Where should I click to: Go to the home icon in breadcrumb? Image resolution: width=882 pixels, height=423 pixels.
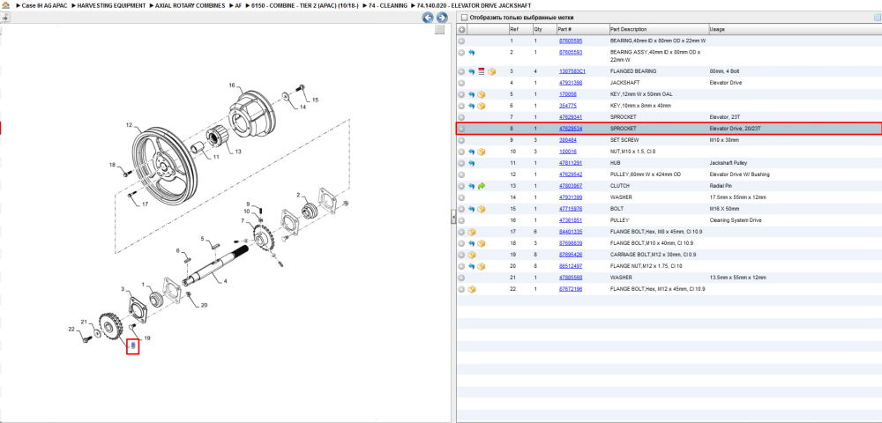click(x=5, y=5)
